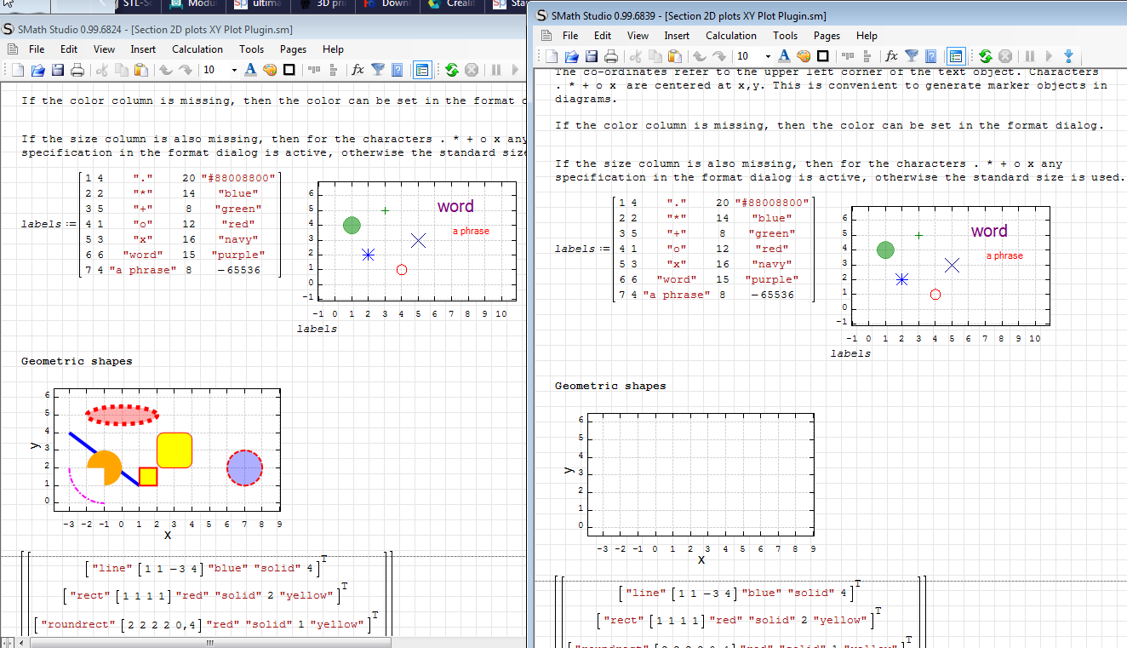The width and height of the screenshot is (1127, 648).
Task: Click Recalculate green arrows icon in left window
Action: coord(451,70)
